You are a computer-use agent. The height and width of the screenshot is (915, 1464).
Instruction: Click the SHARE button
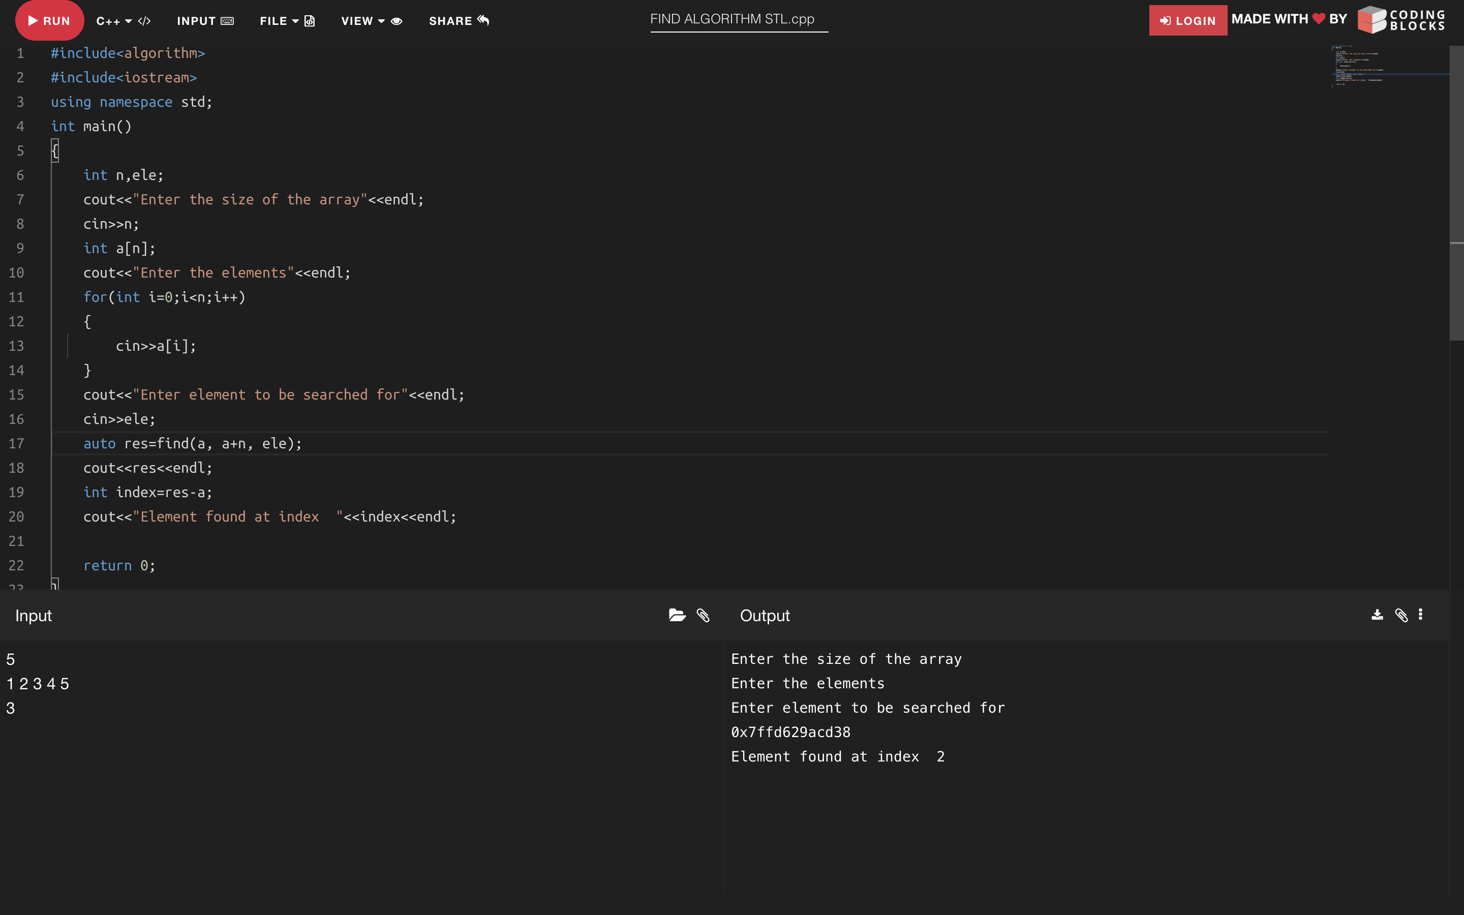tap(459, 20)
